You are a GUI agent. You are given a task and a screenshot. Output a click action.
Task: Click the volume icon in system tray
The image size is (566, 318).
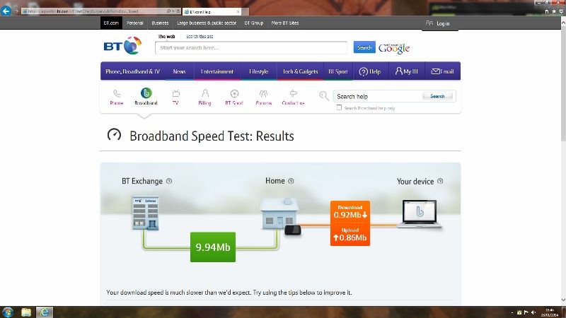pos(533,312)
